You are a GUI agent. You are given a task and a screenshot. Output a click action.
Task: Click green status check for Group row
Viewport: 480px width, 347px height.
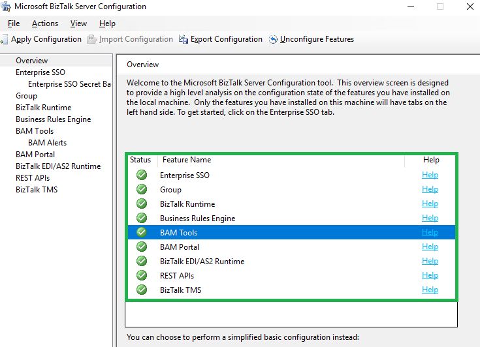point(142,189)
